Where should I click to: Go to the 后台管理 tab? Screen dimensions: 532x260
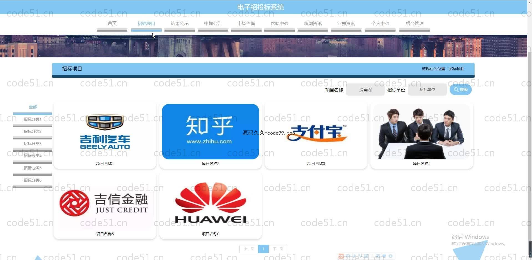pos(414,24)
